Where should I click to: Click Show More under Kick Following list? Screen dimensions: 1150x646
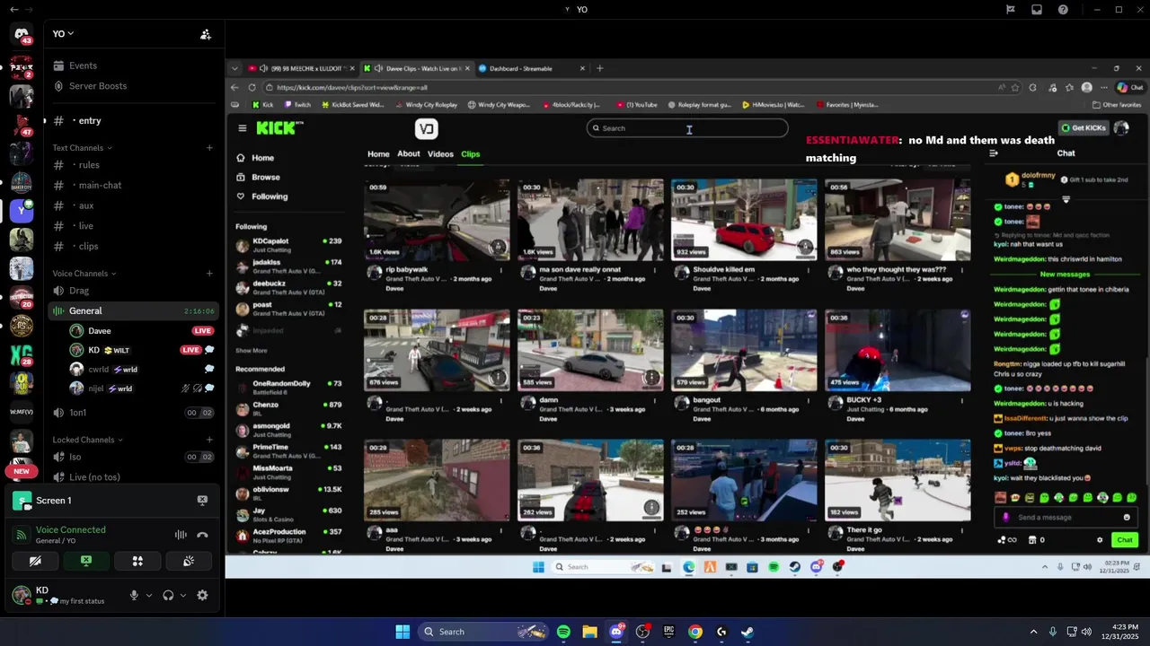coord(252,351)
